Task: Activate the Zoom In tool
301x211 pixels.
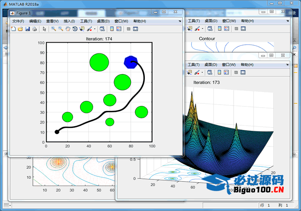Action: tap(53, 29)
